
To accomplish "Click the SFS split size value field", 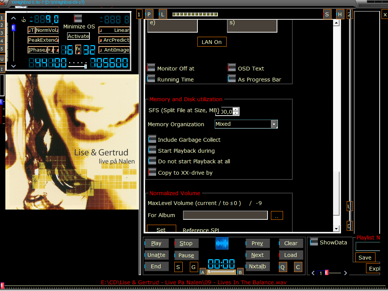I will [224, 111].
